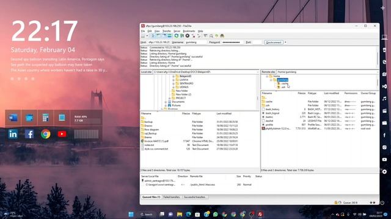Open Chrome from the desktop widget
Viewport: 391px width, 219px height.
(x=46, y=134)
